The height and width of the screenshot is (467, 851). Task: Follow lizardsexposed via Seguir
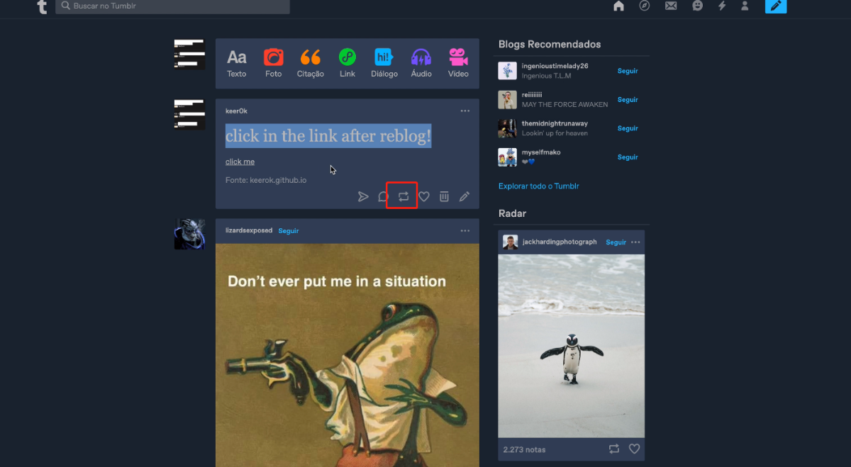(x=289, y=230)
